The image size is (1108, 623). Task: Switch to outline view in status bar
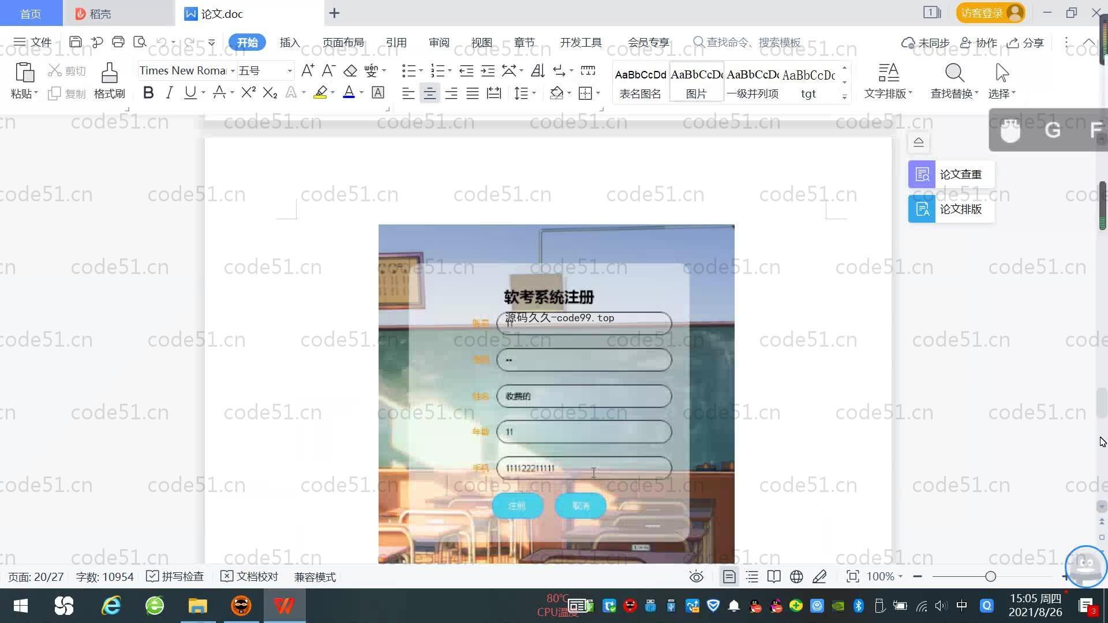pyautogui.click(x=752, y=577)
